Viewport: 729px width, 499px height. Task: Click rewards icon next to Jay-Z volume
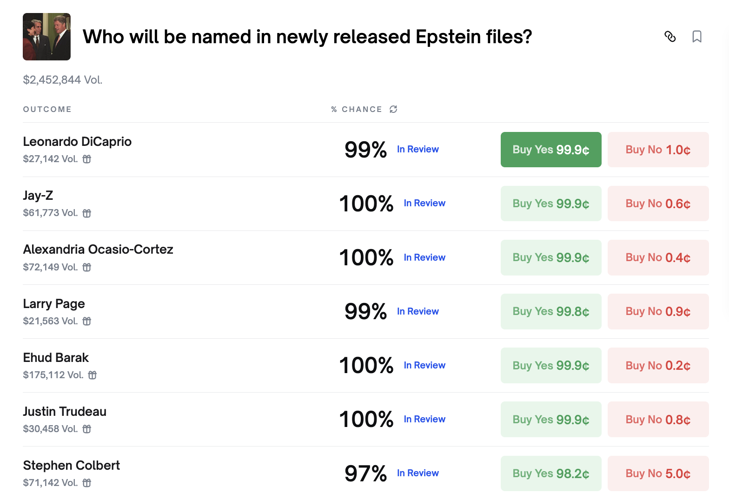(x=87, y=213)
